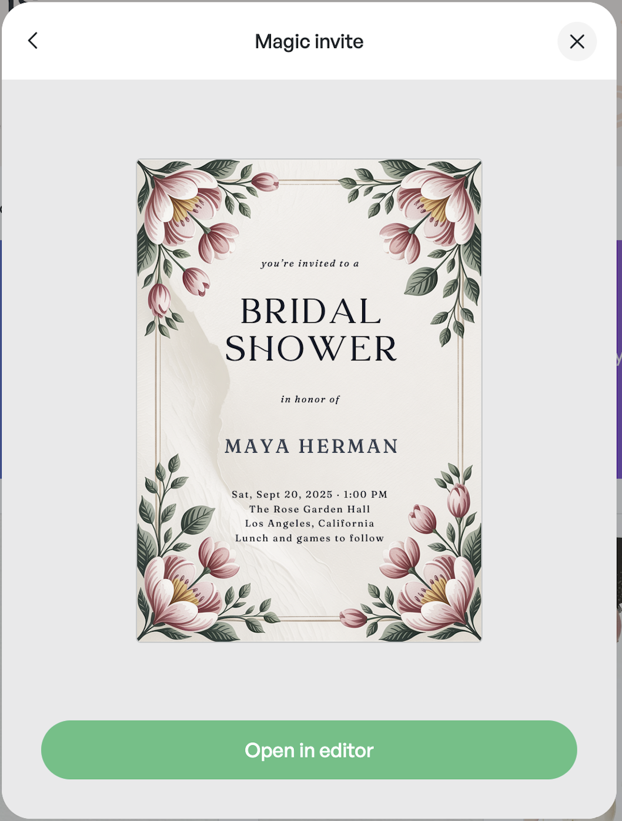Click the "you're invited to a" line
This screenshot has height=821, width=622.
[x=310, y=263]
